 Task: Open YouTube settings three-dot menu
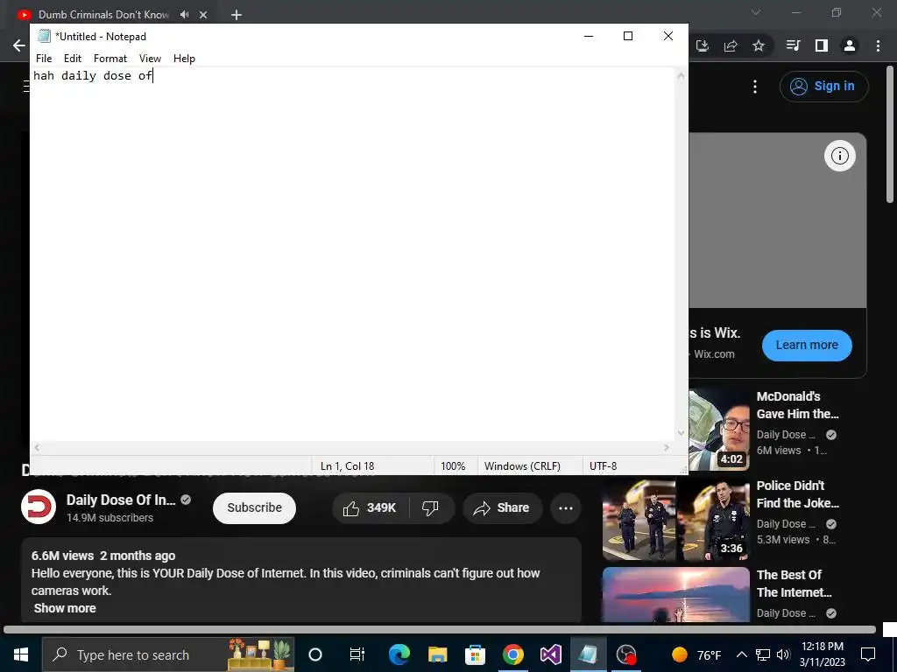tap(755, 87)
